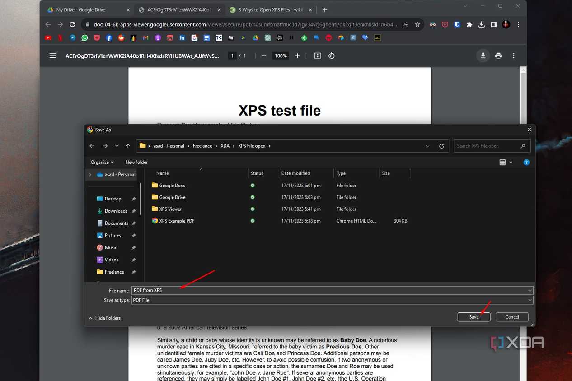572x381 pixels.
Task: Open the WhatsApp bookmark
Action: [84, 38]
